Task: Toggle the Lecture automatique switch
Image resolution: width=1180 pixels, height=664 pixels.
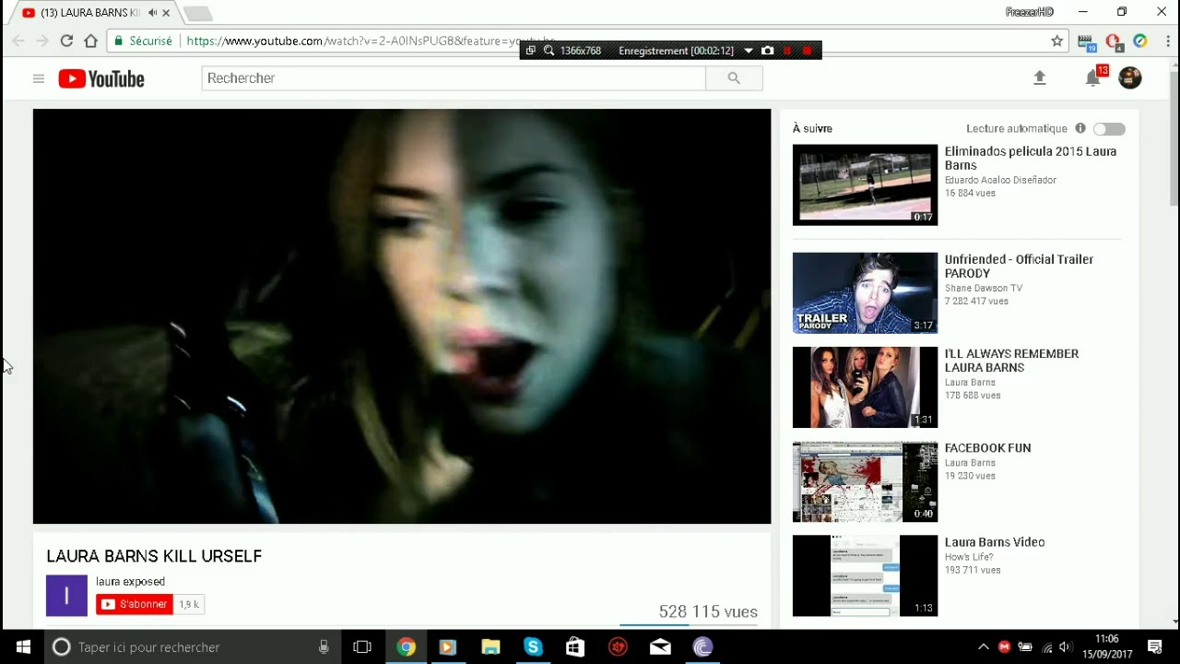Action: (1109, 129)
